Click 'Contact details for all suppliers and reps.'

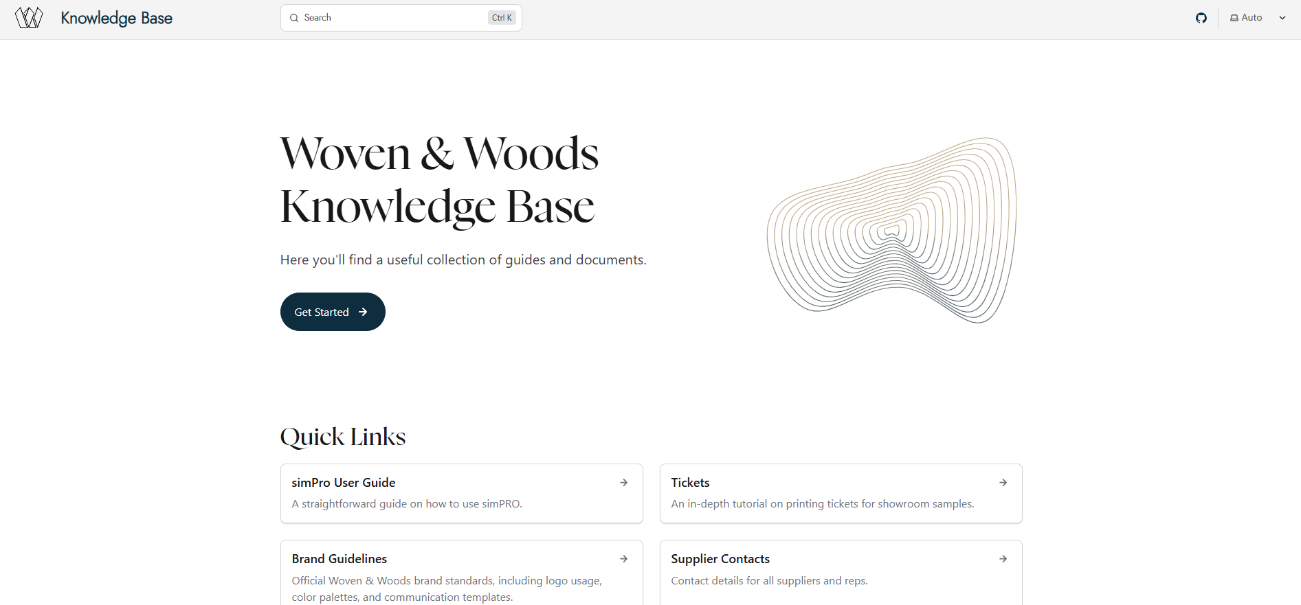click(x=769, y=581)
